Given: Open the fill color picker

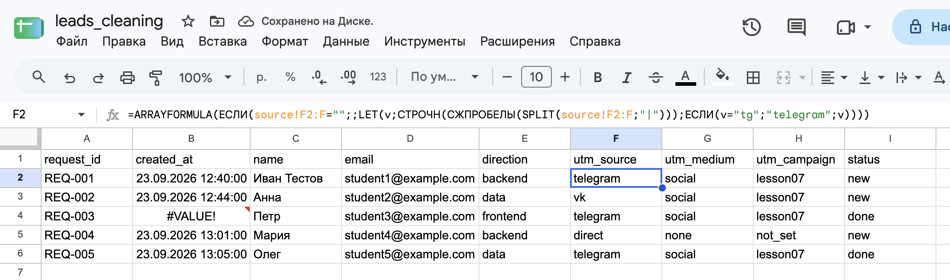Looking at the screenshot, I should tap(722, 76).
